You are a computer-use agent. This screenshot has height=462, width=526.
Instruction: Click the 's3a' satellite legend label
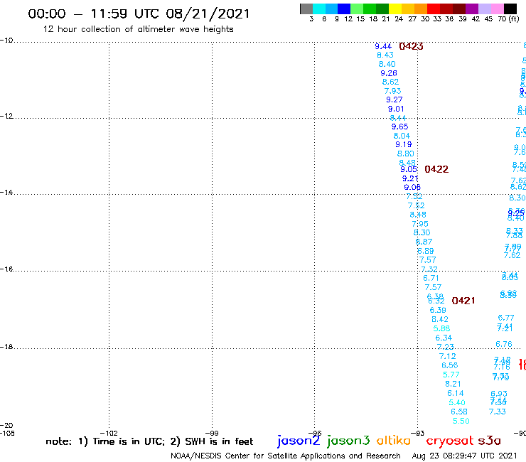(489, 441)
